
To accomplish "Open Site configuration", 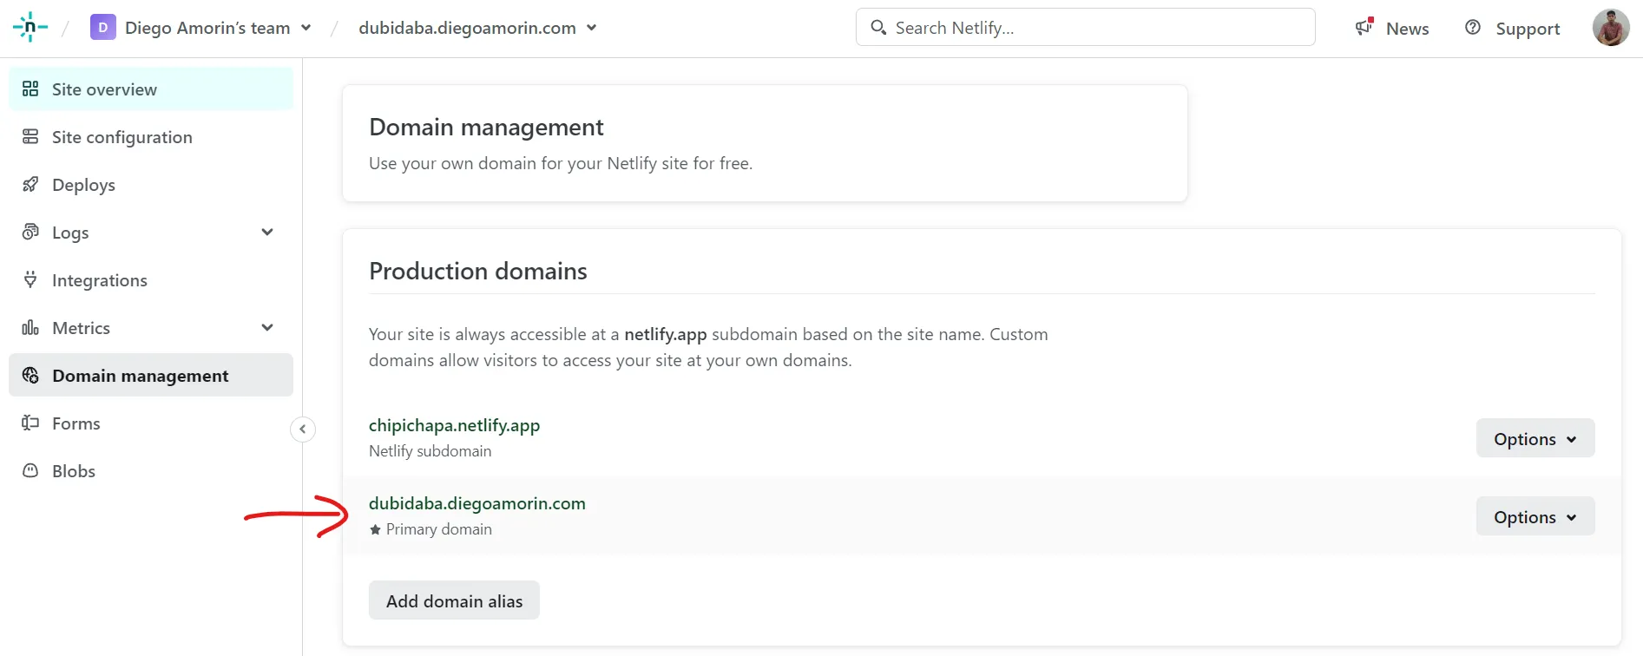I will click(151, 137).
